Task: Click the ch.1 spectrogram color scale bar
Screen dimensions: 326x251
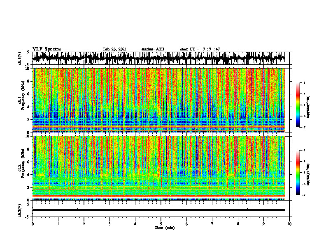Action: 298,105
